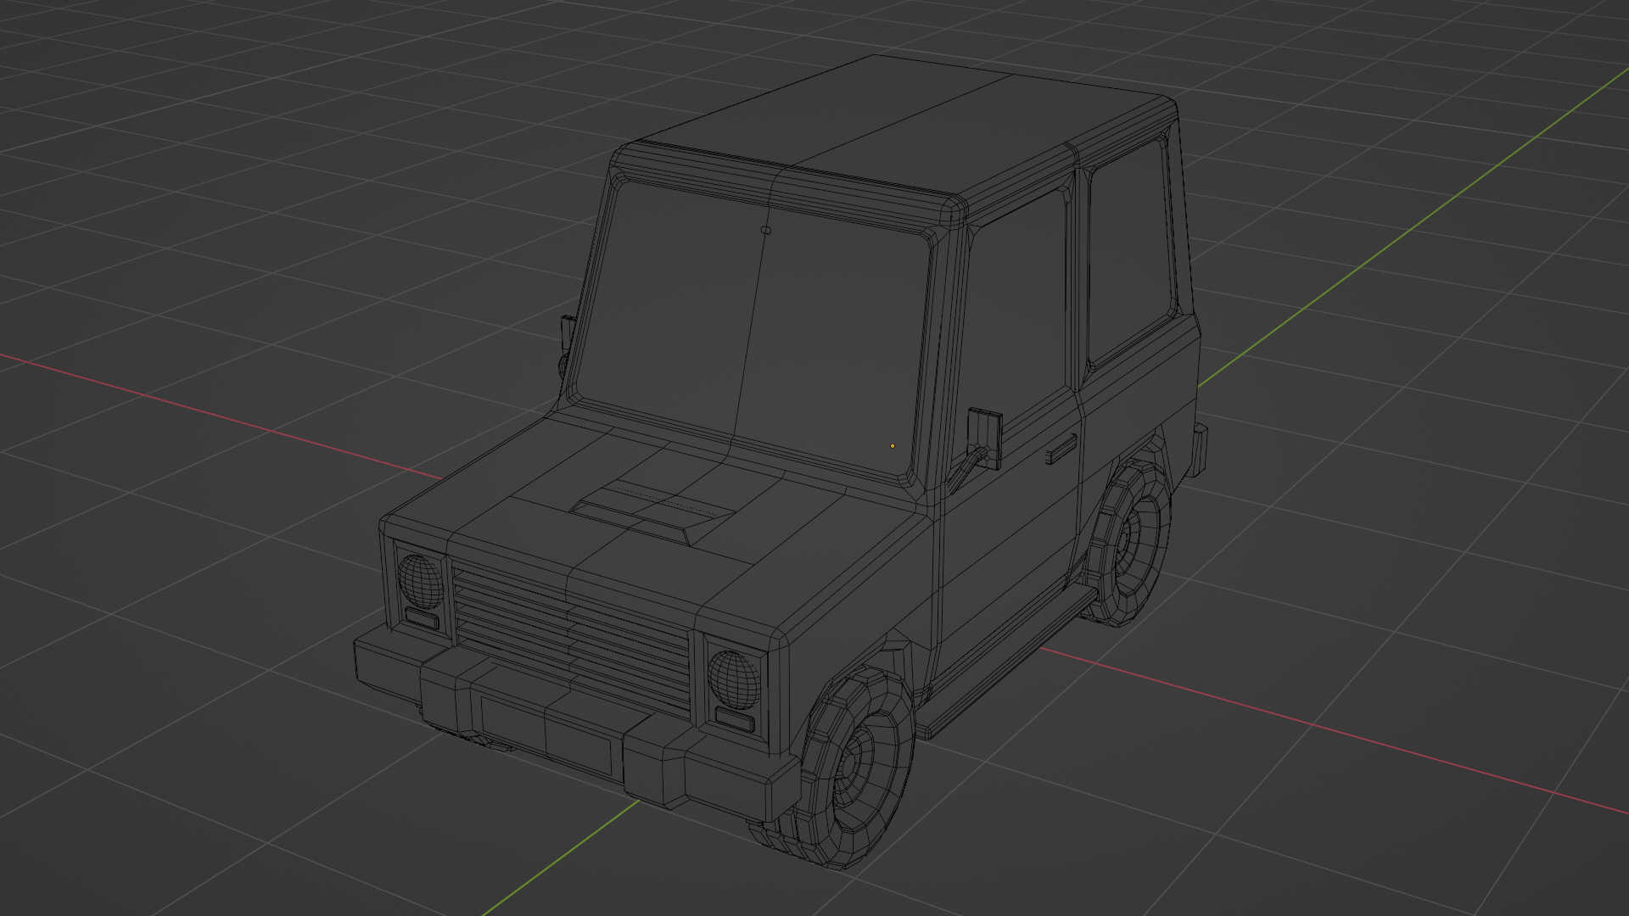Click the orange object origin dot
Viewport: 1629px width, 916px height.
[x=892, y=445]
